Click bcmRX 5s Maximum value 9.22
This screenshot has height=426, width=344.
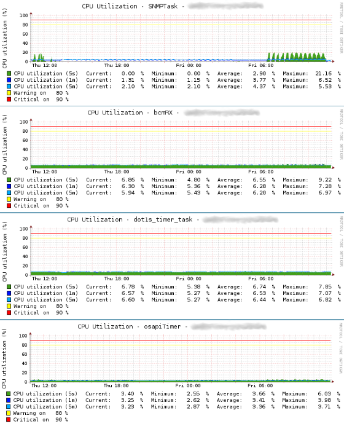(325, 180)
